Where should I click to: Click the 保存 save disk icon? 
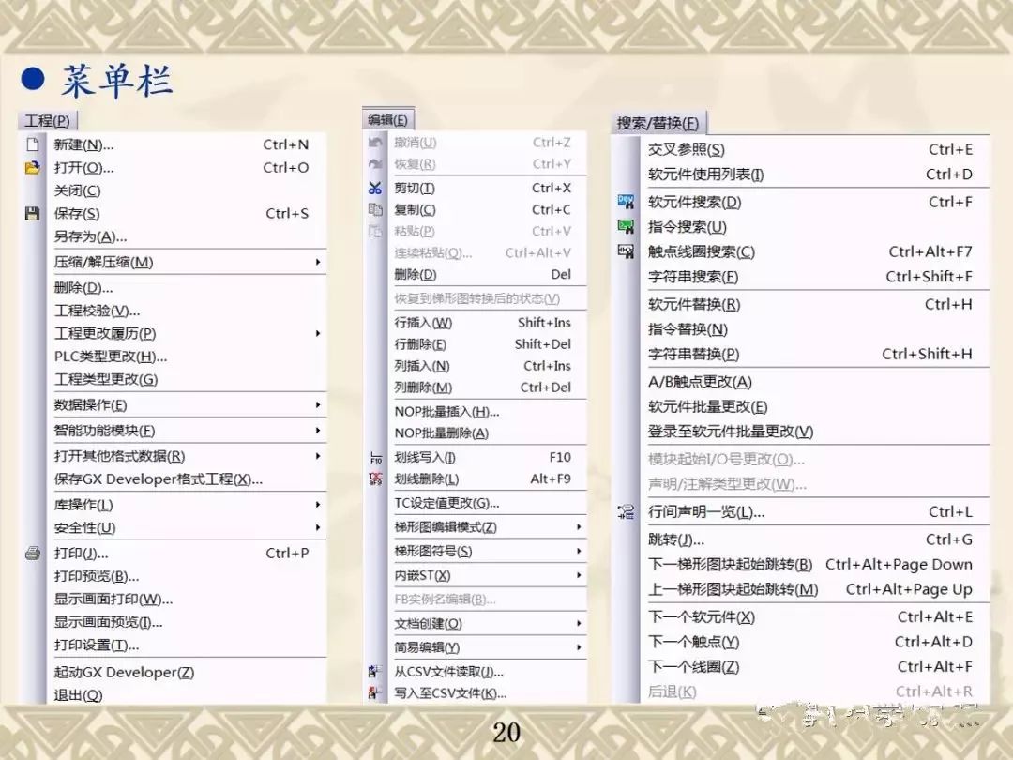click(34, 214)
